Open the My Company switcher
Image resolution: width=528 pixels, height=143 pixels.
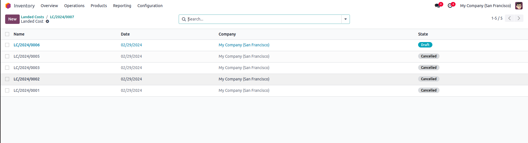(485, 6)
